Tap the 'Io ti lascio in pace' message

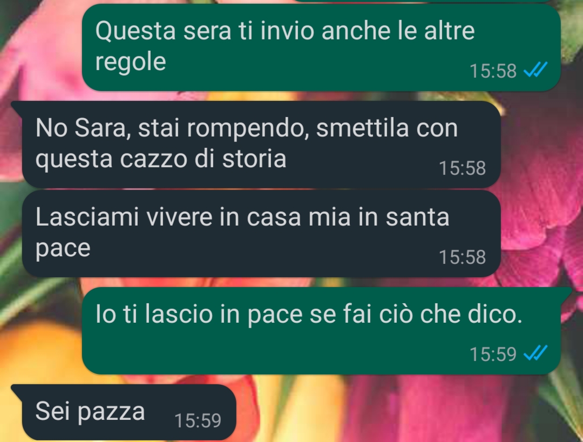tap(321, 331)
